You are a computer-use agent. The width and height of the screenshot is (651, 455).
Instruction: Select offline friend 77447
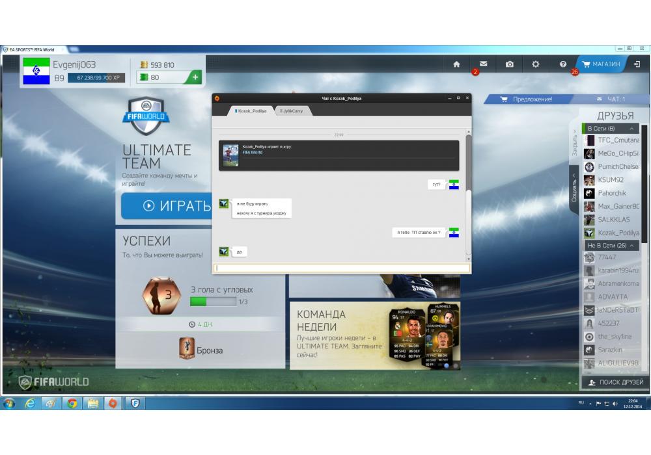611,257
